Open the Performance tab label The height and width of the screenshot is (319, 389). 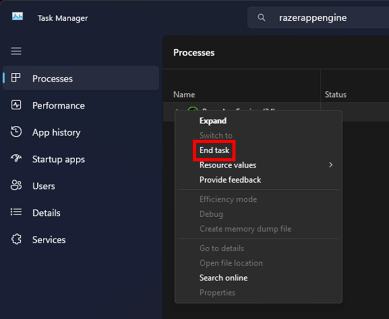coord(58,105)
